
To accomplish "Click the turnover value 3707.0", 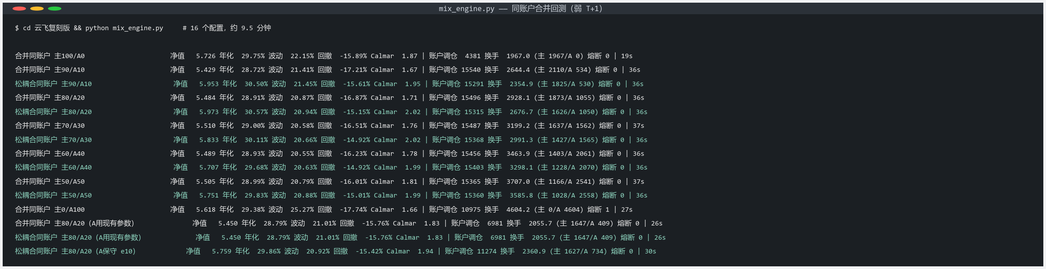I will pyautogui.click(x=518, y=182).
